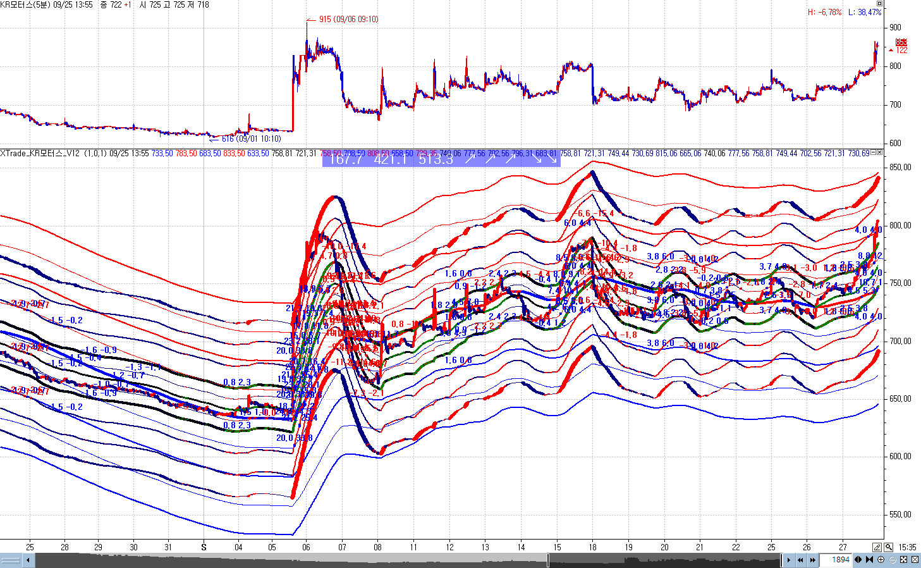921x568 pixels.
Task: Click the 915 high price marker
Action: click(348, 19)
